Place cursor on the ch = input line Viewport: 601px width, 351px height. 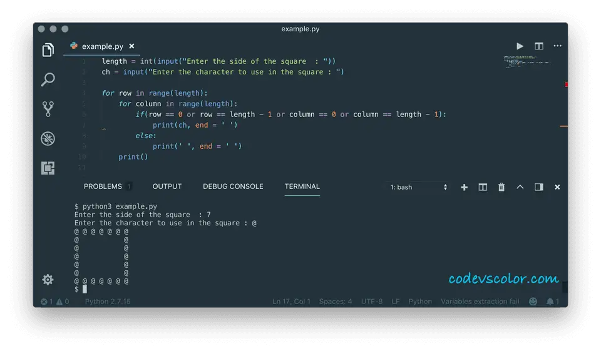223,72
